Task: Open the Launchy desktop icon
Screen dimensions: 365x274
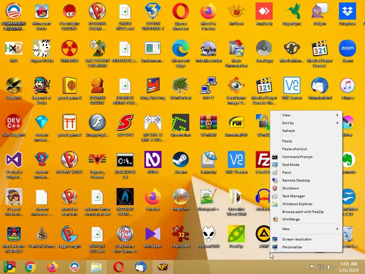Action: (208, 162)
